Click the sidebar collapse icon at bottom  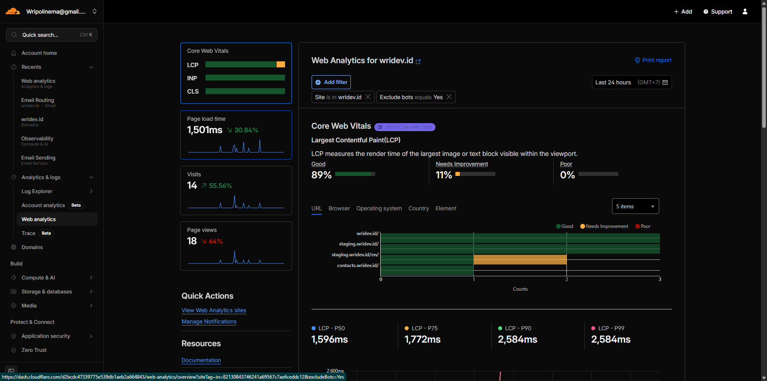coord(11,371)
